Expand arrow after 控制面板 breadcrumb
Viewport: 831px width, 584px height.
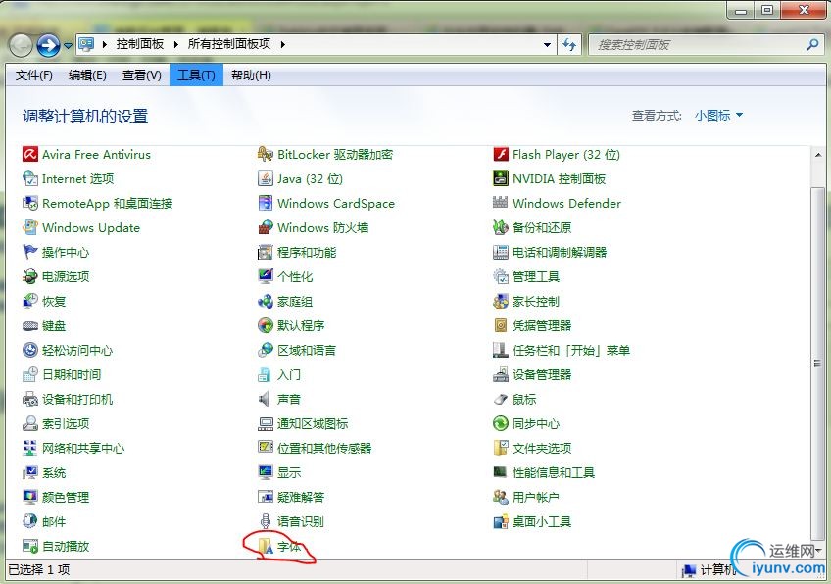coord(175,44)
